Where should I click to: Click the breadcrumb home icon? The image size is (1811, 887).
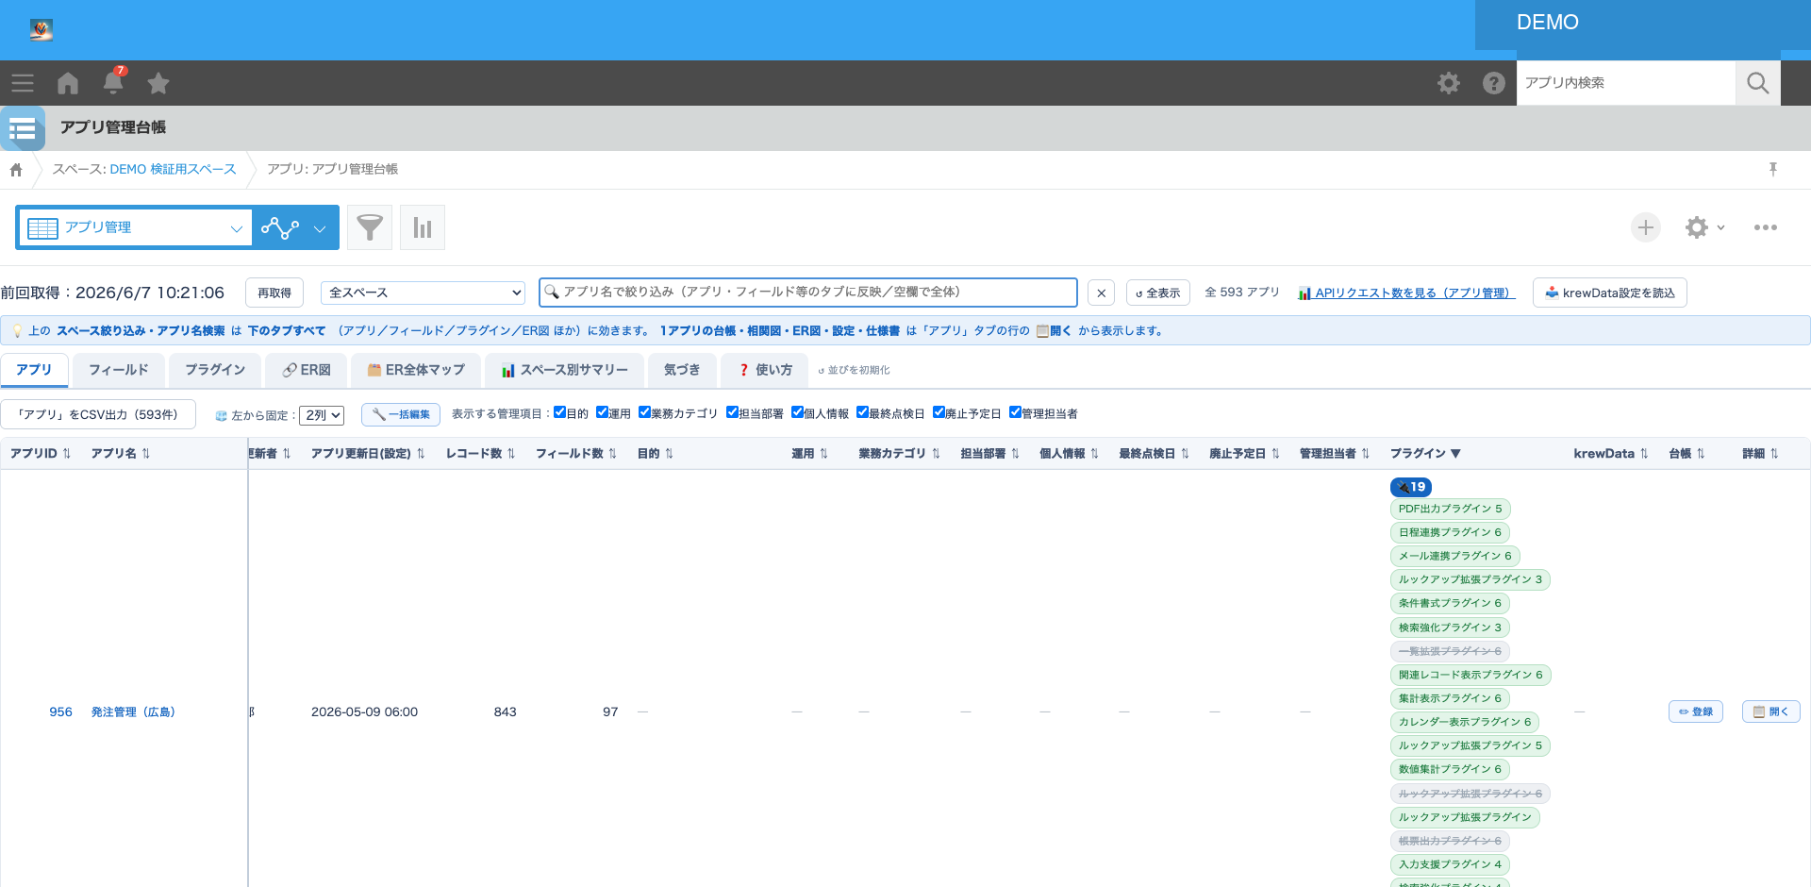(16, 170)
